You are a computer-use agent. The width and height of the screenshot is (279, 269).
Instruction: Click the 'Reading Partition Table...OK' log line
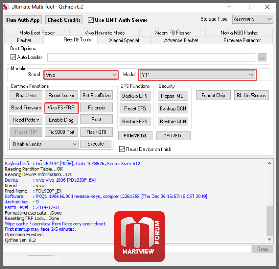34,169
